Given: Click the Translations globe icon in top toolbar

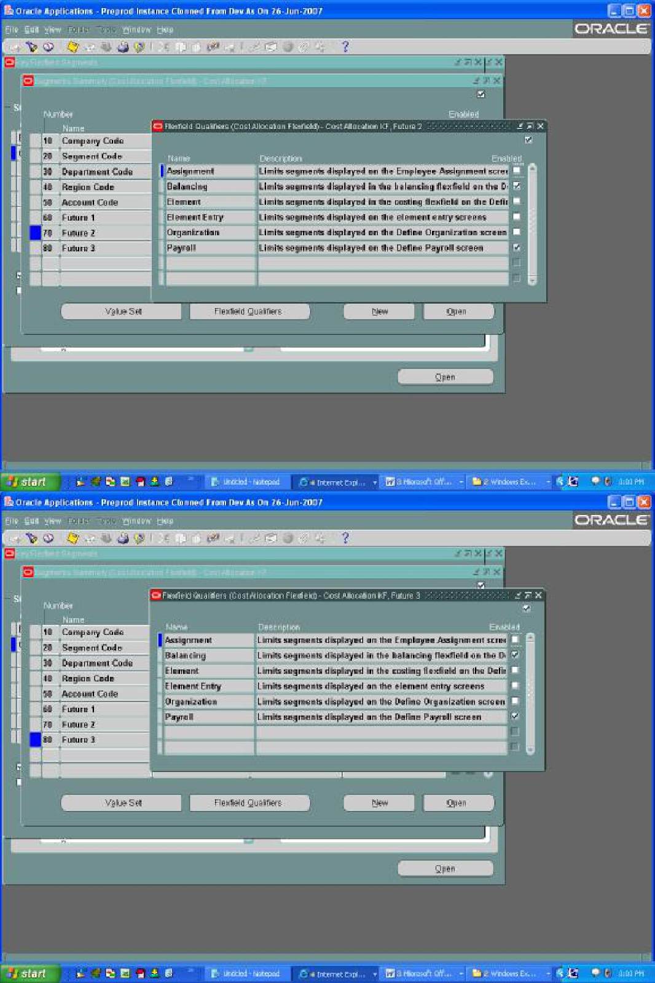Looking at the screenshot, I should [x=287, y=47].
